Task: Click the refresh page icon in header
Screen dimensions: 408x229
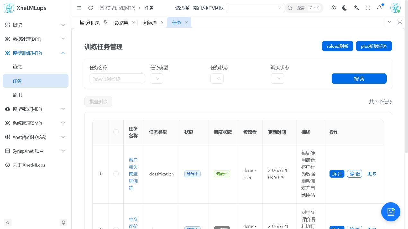Action: [x=91, y=8]
